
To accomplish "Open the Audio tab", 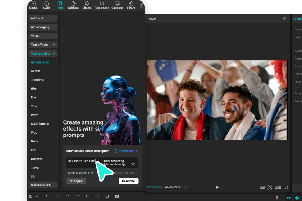I will (46, 5).
